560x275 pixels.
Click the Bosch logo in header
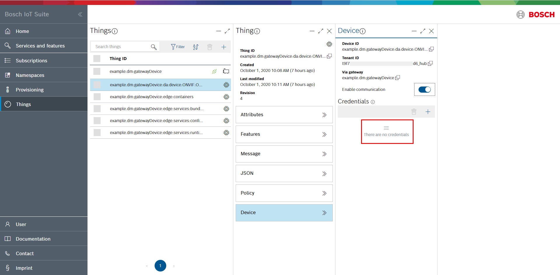tap(535, 15)
